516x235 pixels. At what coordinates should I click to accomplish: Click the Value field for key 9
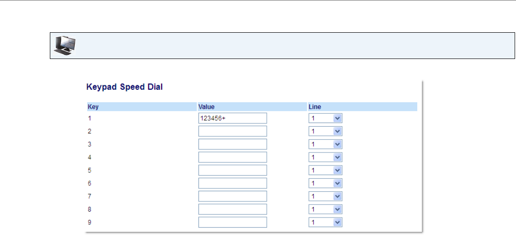pos(232,222)
